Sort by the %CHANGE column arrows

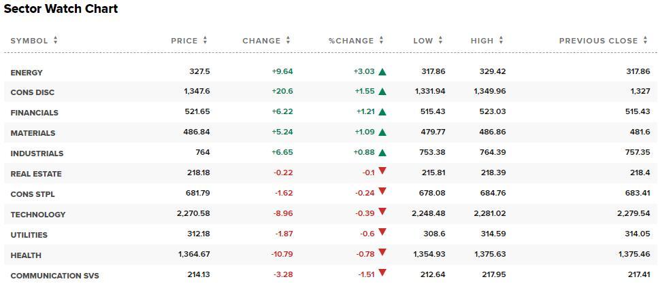click(381, 40)
